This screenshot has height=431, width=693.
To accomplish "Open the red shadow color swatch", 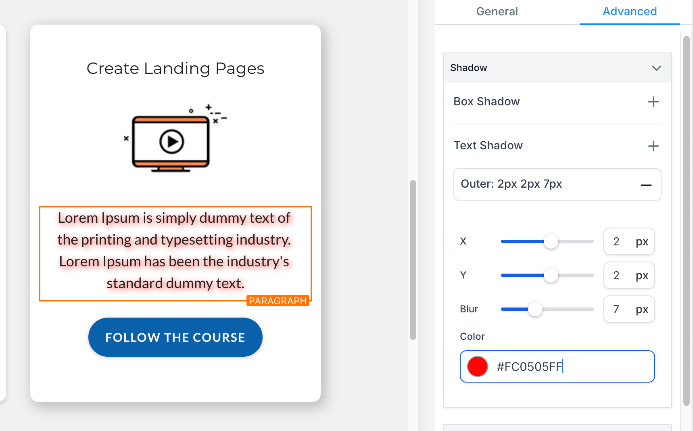I will [x=478, y=366].
